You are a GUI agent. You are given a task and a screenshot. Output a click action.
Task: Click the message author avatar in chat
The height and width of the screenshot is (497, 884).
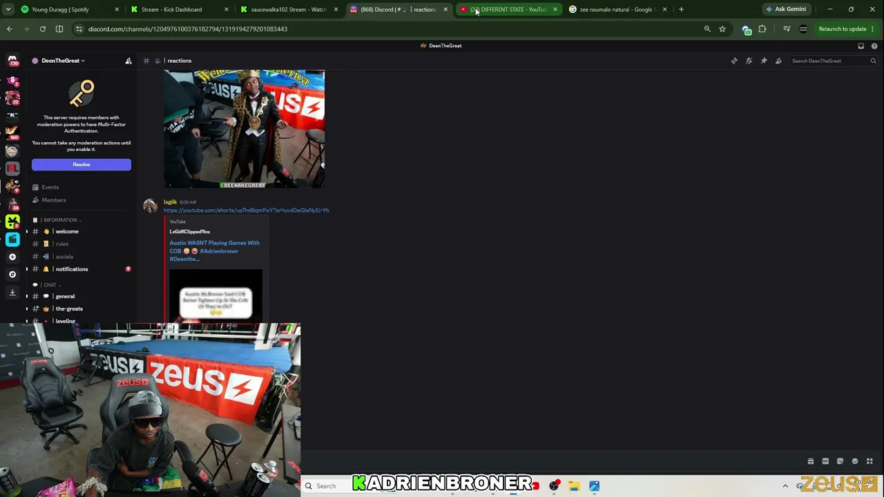pos(150,206)
